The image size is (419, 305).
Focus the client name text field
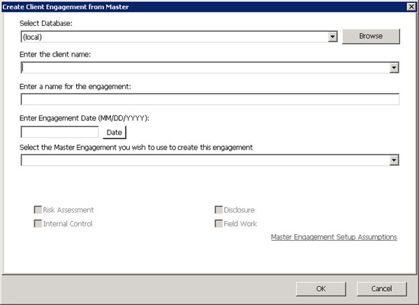pyautogui.click(x=204, y=68)
